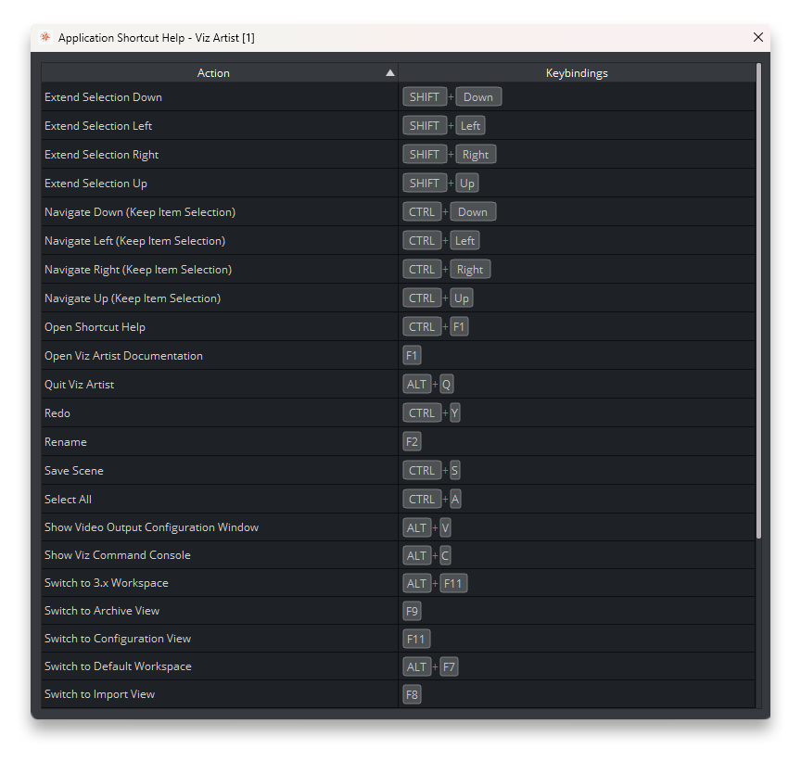
Task: Click the F2 keybinding badge for Rename
Action: pyautogui.click(x=412, y=442)
